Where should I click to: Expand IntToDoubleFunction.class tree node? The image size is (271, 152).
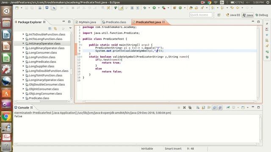point(23,34)
